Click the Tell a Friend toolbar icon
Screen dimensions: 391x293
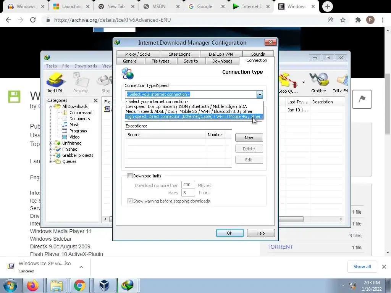click(340, 83)
